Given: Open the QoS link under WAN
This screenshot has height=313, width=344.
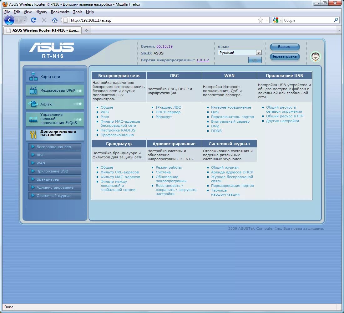Looking at the screenshot, I should 215,112.
